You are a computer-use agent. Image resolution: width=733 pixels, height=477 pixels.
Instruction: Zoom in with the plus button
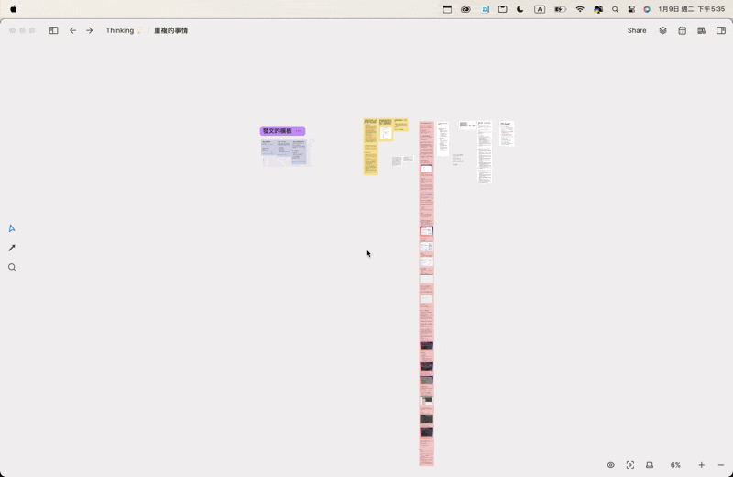coord(702,465)
